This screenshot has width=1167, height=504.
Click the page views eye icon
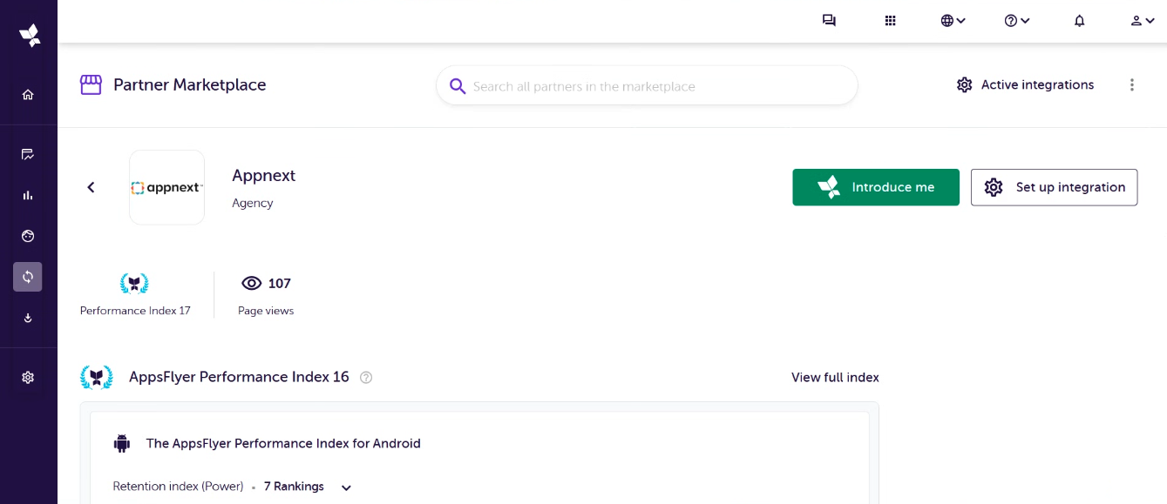point(251,283)
